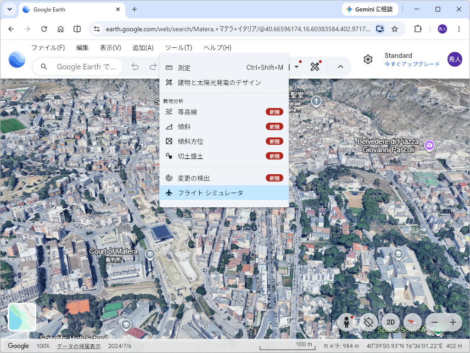
Task: Select 等高線 site analysis option
Action: 224,112
